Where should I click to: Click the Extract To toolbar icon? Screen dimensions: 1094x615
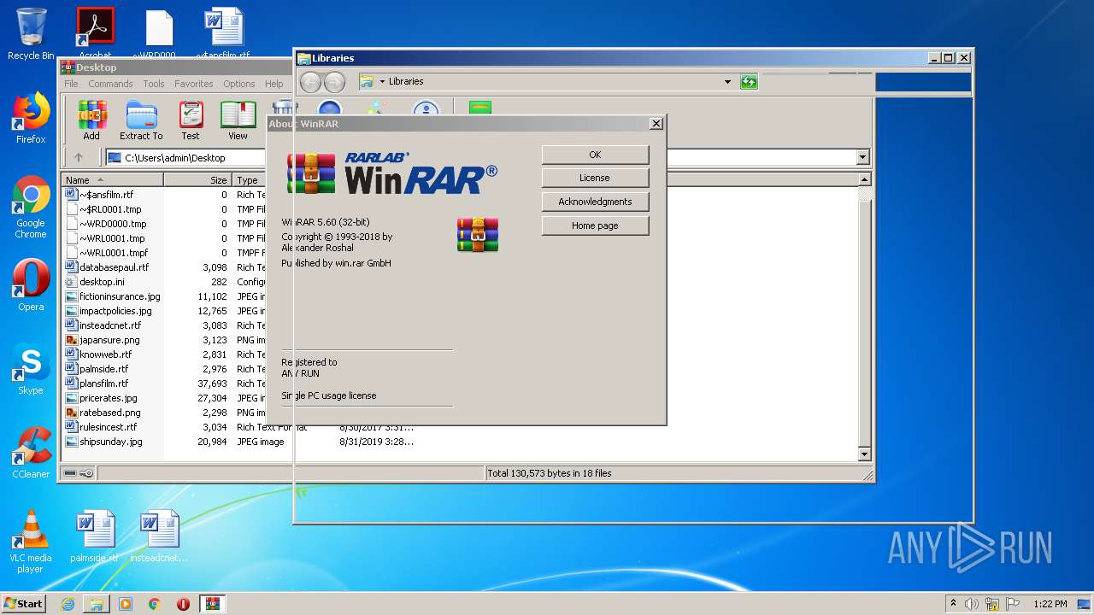(x=141, y=120)
